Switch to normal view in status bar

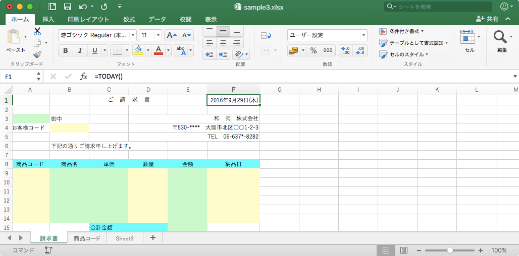coord(386,250)
